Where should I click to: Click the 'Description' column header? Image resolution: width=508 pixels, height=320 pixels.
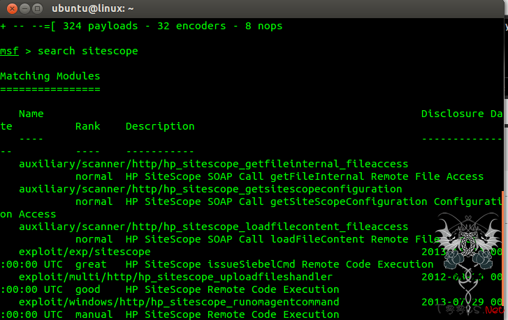point(160,126)
